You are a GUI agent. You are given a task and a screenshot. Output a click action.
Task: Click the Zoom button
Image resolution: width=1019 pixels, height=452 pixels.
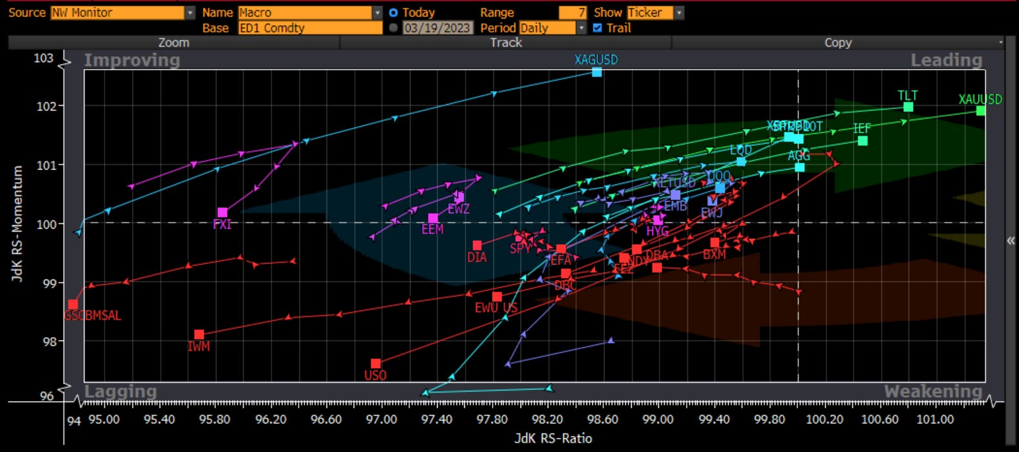[174, 43]
